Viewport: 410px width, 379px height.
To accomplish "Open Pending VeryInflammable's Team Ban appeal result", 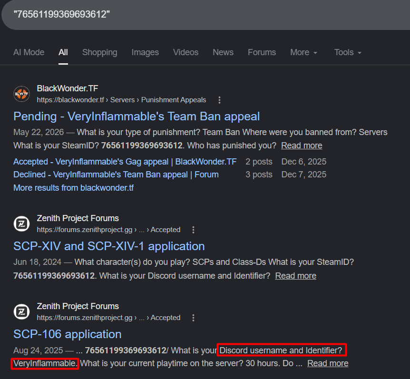I will [x=137, y=117].
